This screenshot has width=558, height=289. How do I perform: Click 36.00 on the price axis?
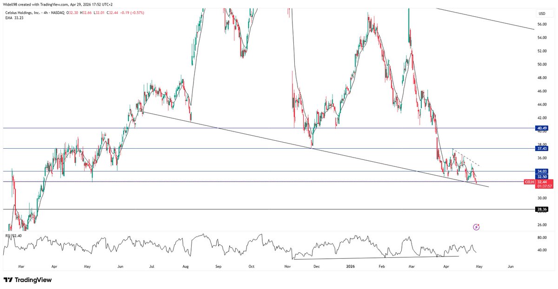click(x=542, y=158)
